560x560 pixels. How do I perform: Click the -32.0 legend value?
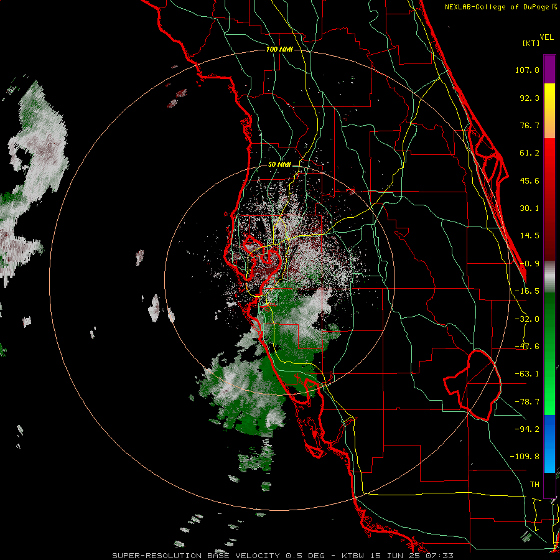coord(527,319)
